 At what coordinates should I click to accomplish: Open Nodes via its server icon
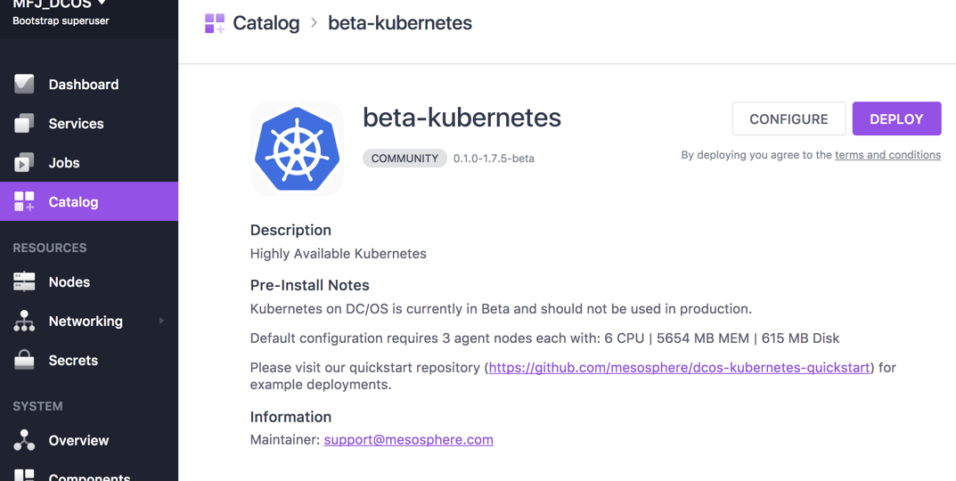pos(24,282)
